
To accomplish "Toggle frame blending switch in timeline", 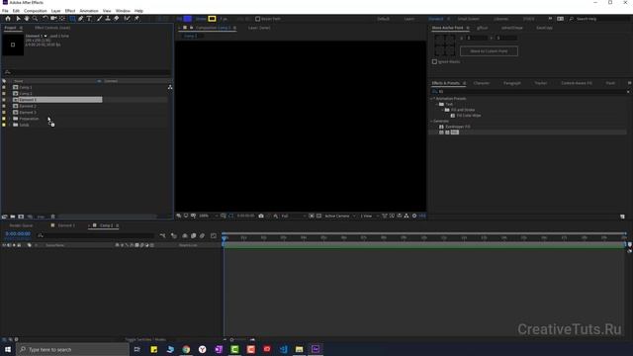I will pos(194,235).
